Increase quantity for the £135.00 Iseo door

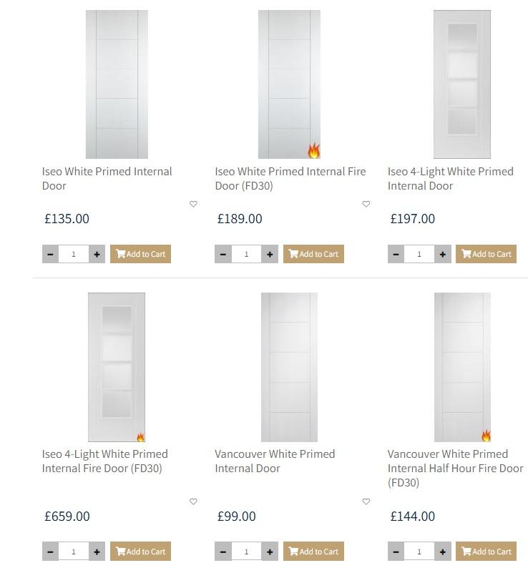click(x=97, y=254)
